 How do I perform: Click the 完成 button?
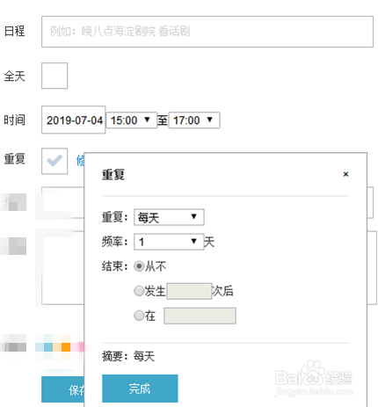coord(140,389)
